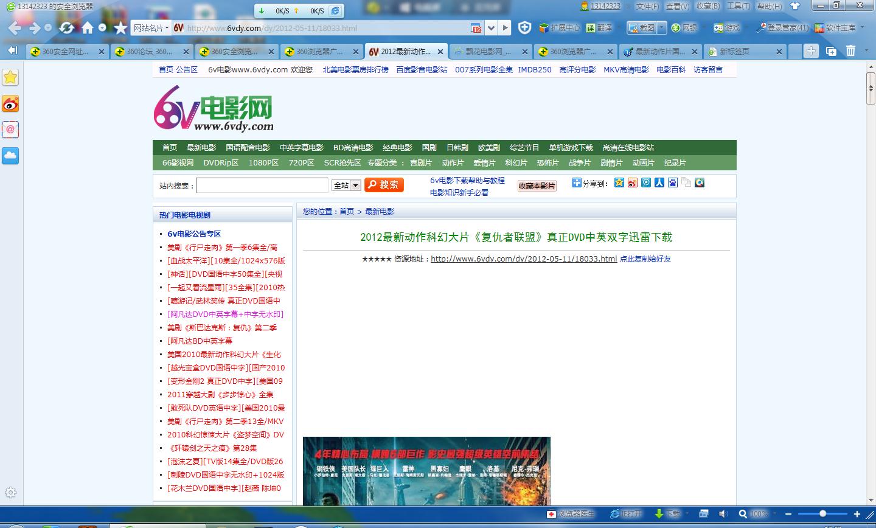The image size is (876, 528).
Task: Click the 360 security shield icon
Action: click(x=524, y=28)
